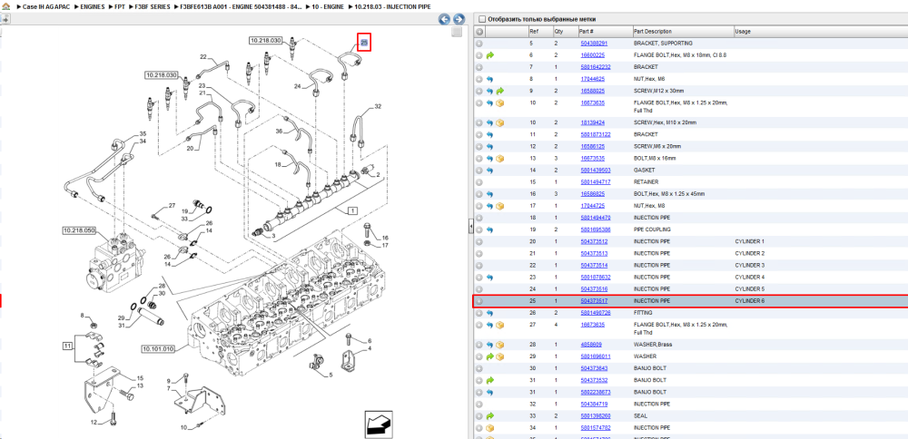Click blue arrow on FITTING row

pyautogui.click(x=490, y=313)
